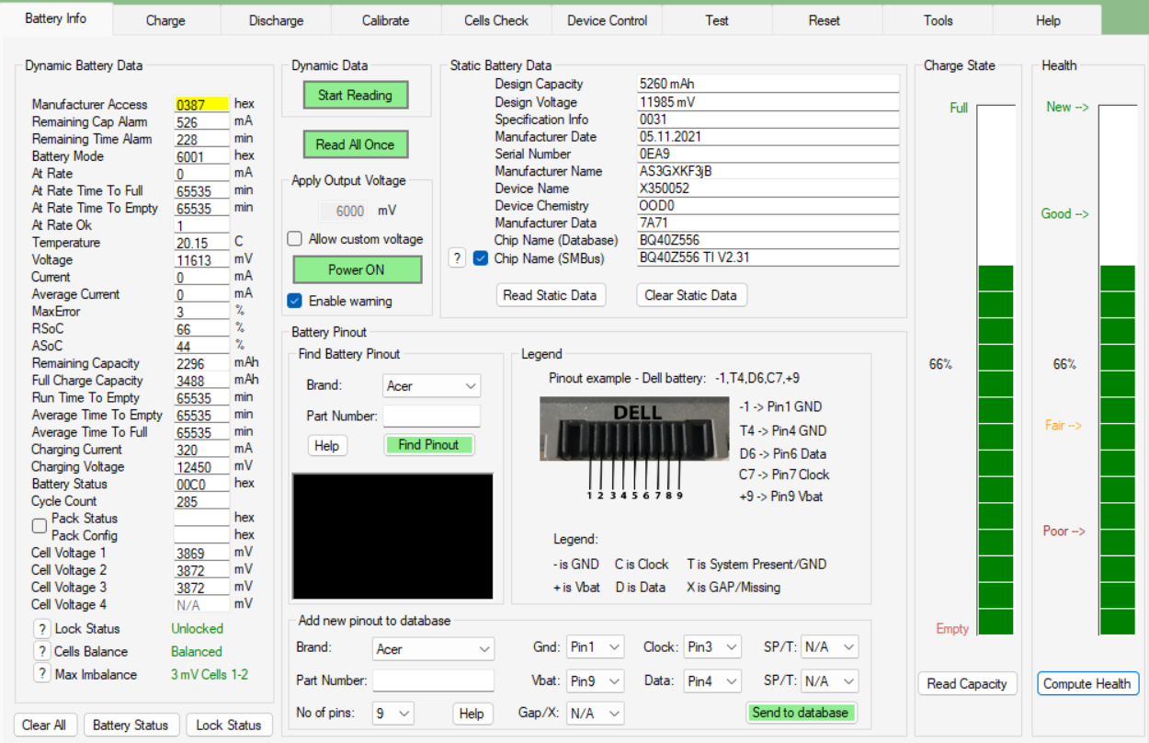Click the Charge State level bar
Screen dimensions: 1149x743
[995, 370]
